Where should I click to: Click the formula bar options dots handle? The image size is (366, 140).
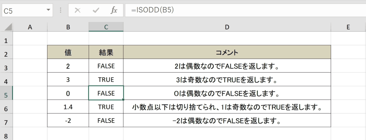click(60, 10)
